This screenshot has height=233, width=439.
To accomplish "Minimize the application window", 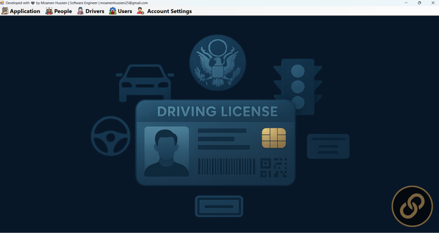I will (x=406, y=3).
